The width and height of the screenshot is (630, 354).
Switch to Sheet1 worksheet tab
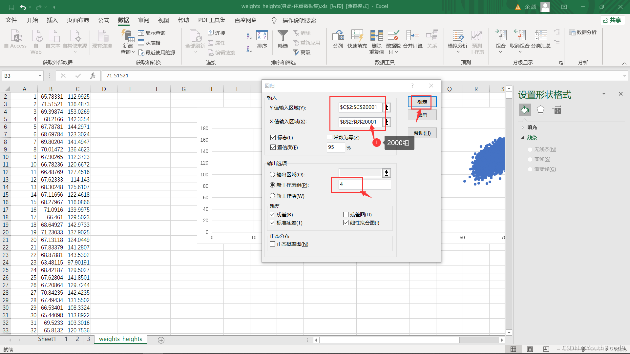point(47,339)
